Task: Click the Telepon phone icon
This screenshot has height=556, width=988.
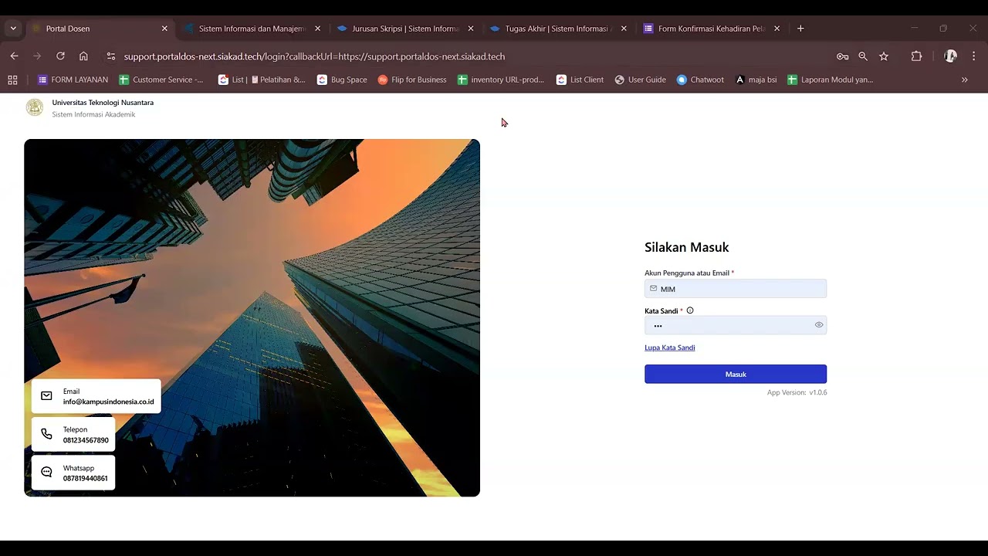Action: (x=46, y=434)
